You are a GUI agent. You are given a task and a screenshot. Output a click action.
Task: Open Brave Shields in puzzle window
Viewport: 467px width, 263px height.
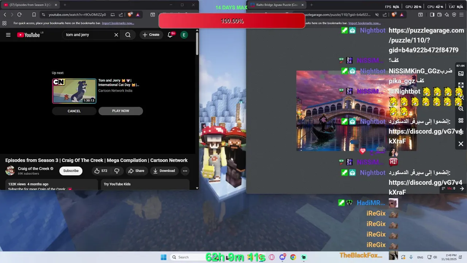tap(394, 15)
